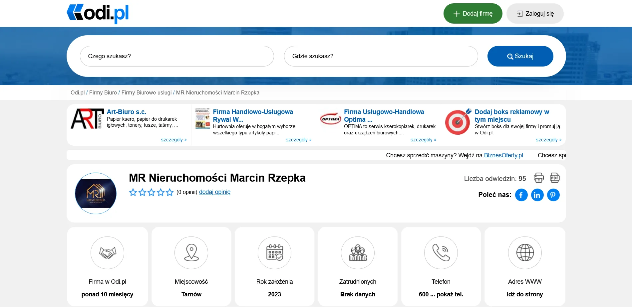The height and width of the screenshot is (307, 632).
Task: Open the Zaloguj się login button
Action: click(x=535, y=14)
